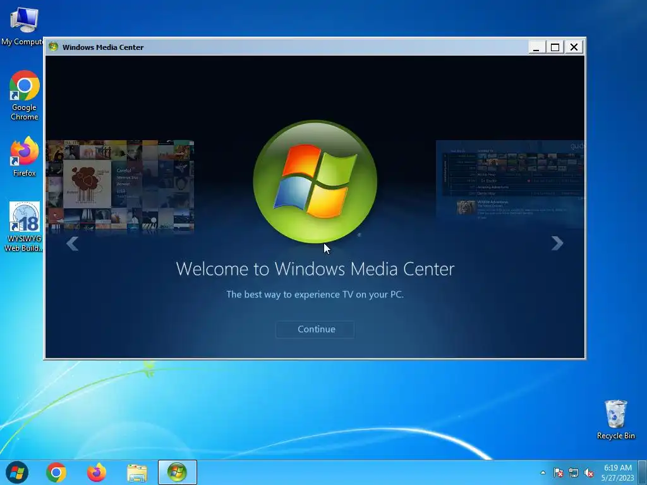Click the 'Windows Media Center' title bar text
Screen dimensions: 647x485
(103, 47)
